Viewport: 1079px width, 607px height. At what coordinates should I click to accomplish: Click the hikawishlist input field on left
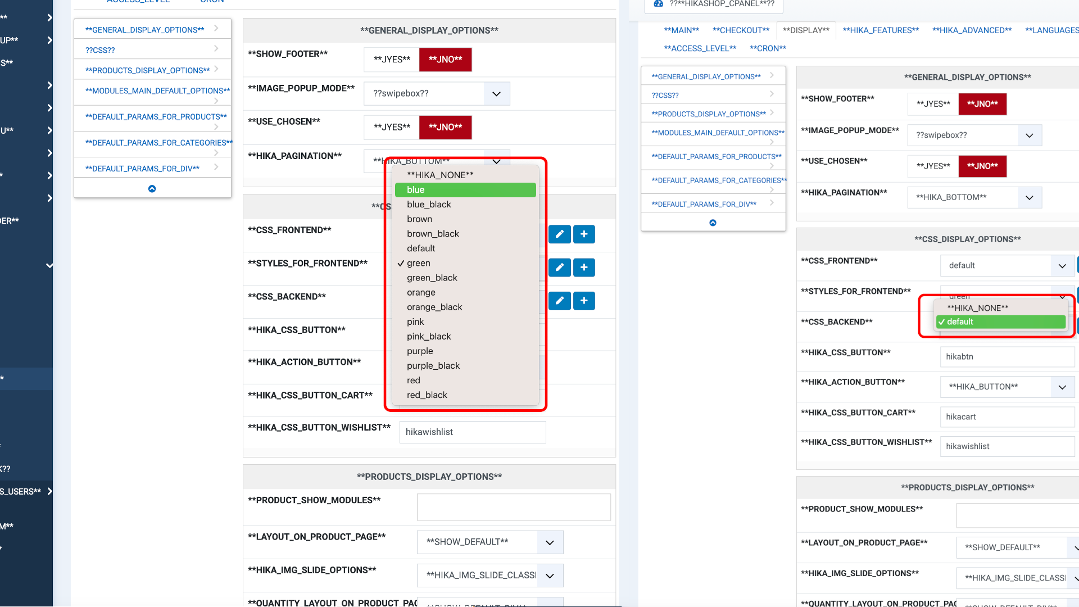point(472,432)
